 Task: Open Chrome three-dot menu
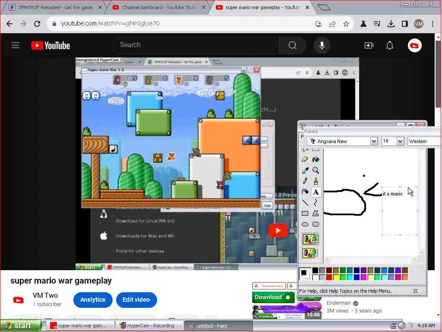(433, 24)
